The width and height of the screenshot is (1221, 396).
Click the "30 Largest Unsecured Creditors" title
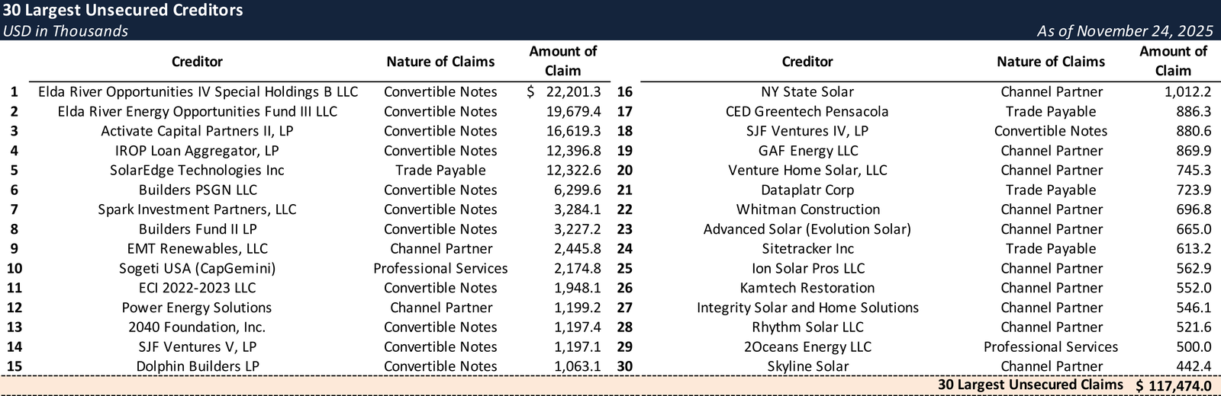pos(123,11)
